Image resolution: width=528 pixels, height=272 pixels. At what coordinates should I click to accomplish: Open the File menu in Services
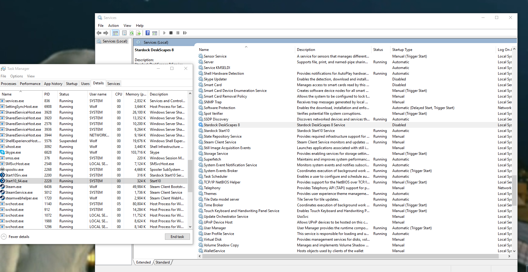coord(101,26)
